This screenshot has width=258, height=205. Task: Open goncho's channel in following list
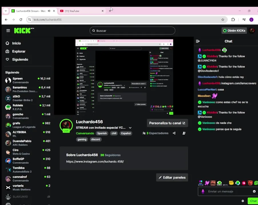tap(28, 116)
